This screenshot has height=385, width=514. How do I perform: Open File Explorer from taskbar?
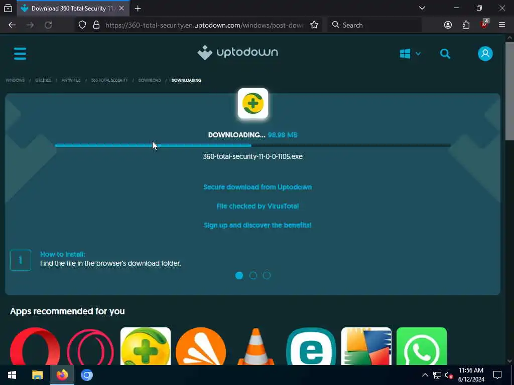tap(37, 375)
